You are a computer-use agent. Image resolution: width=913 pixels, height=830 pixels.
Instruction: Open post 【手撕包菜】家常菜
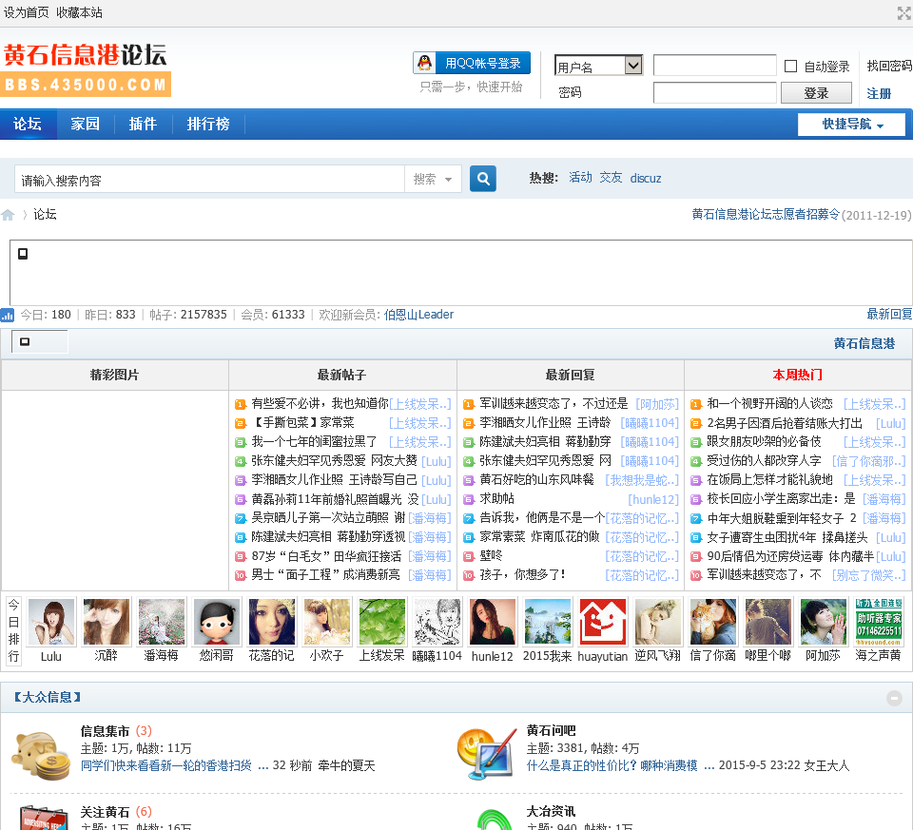click(x=302, y=422)
